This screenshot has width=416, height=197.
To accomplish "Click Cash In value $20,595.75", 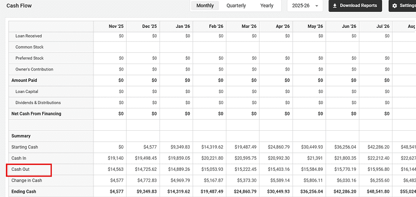I will pyautogui.click(x=246, y=158).
